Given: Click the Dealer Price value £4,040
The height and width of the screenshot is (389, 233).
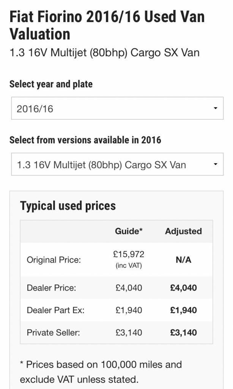Looking at the screenshot, I should [x=130, y=288].
